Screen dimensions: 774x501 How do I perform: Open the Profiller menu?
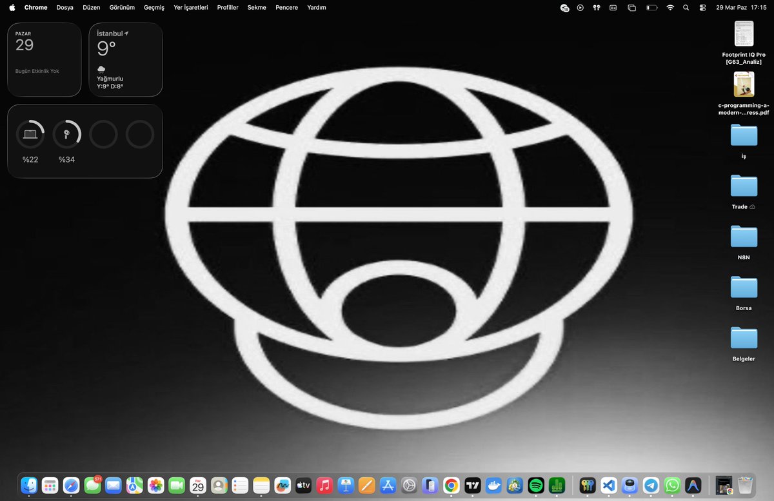click(228, 7)
